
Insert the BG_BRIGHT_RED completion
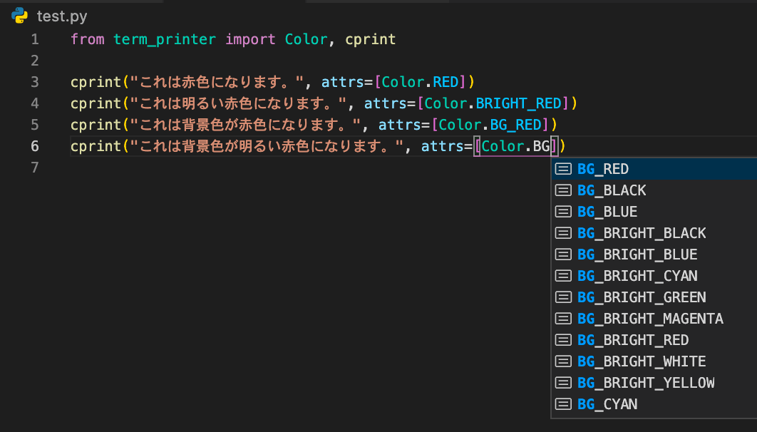pyautogui.click(x=654, y=340)
